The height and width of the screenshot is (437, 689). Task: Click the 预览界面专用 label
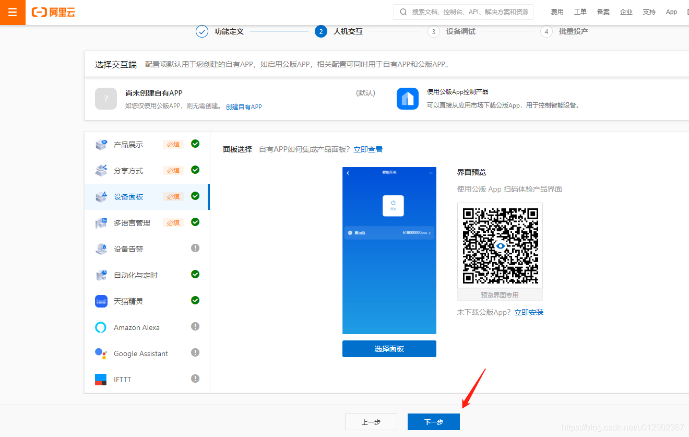(x=500, y=295)
